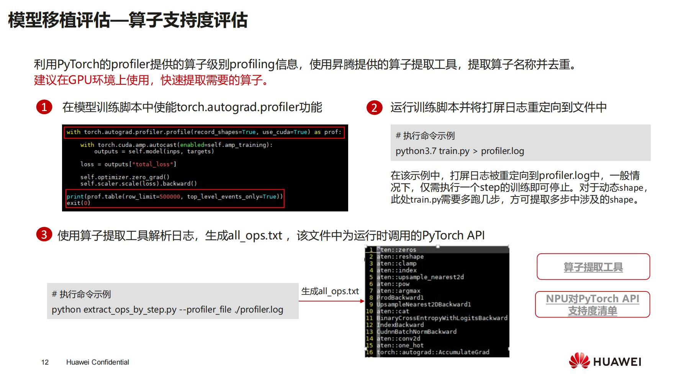Click the line CudnnBatchNormBackward

(x=417, y=332)
